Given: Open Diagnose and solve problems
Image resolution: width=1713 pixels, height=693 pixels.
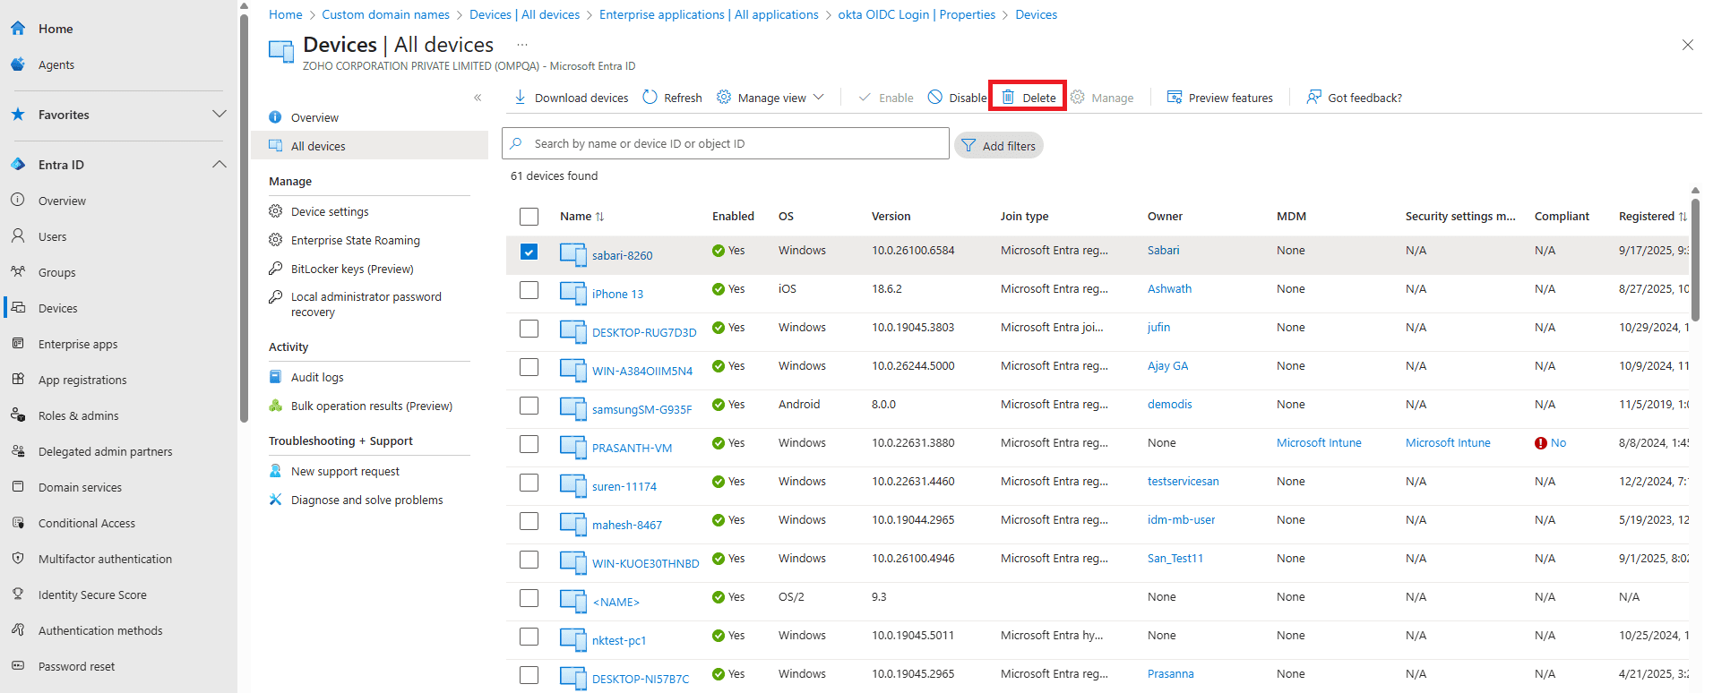Looking at the screenshot, I should (366, 500).
